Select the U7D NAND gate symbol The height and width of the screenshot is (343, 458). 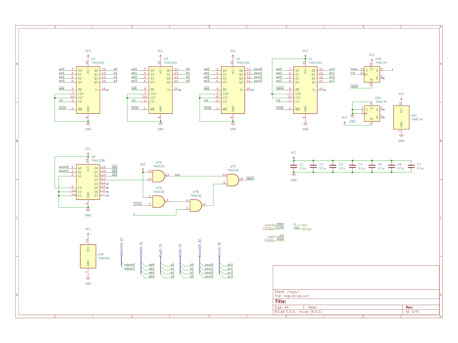tap(158, 176)
